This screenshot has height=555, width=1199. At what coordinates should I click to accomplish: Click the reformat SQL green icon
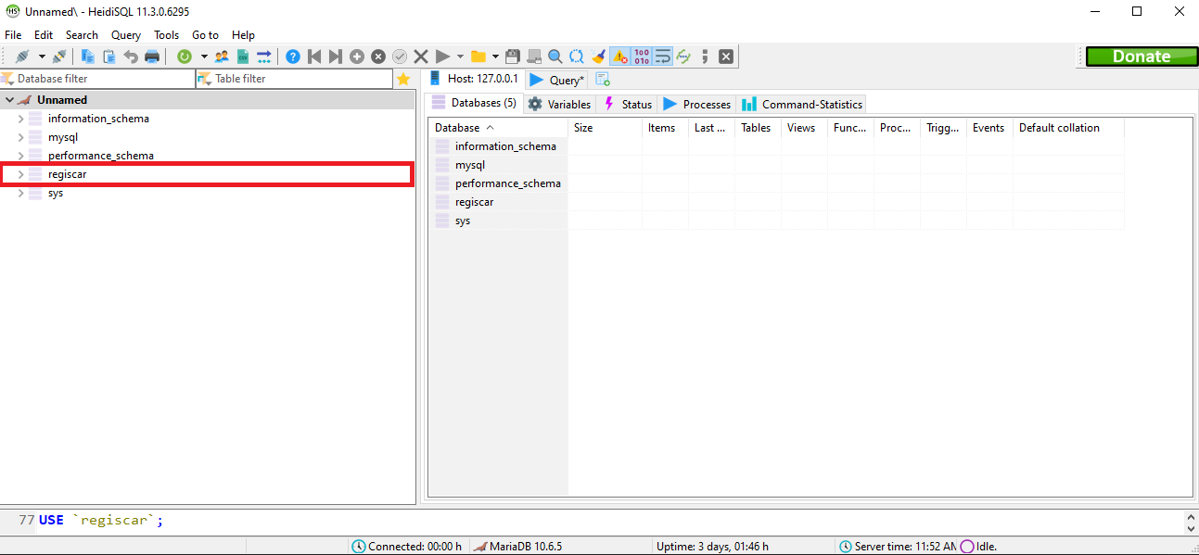point(683,57)
